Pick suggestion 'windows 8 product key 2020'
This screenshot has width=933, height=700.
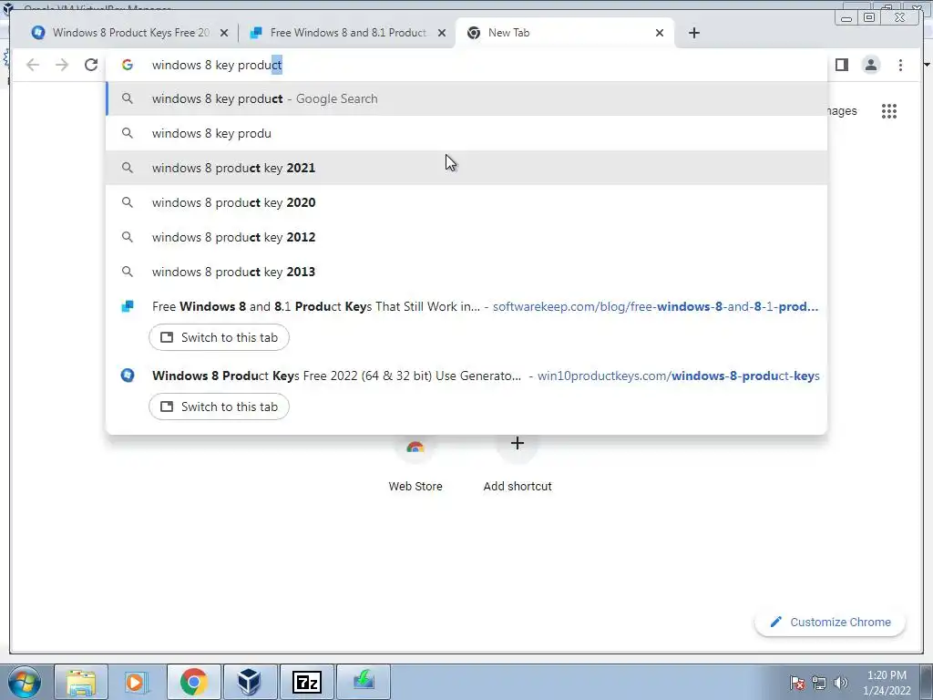point(466,202)
